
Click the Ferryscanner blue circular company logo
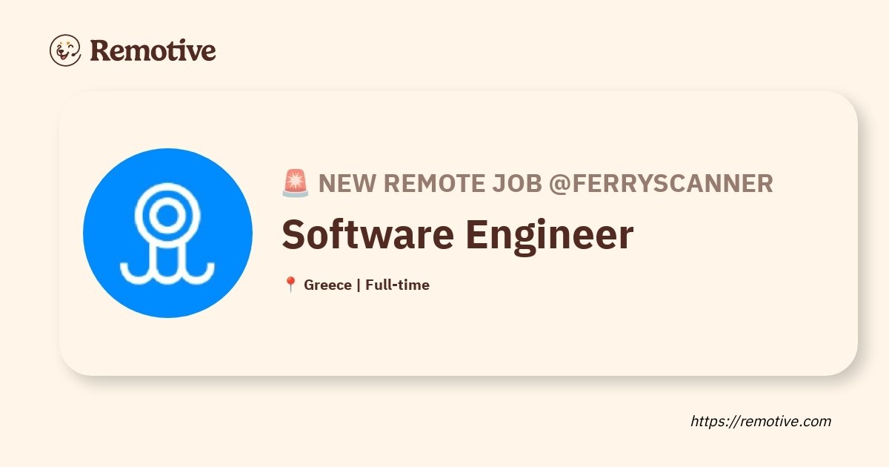coord(167,233)
